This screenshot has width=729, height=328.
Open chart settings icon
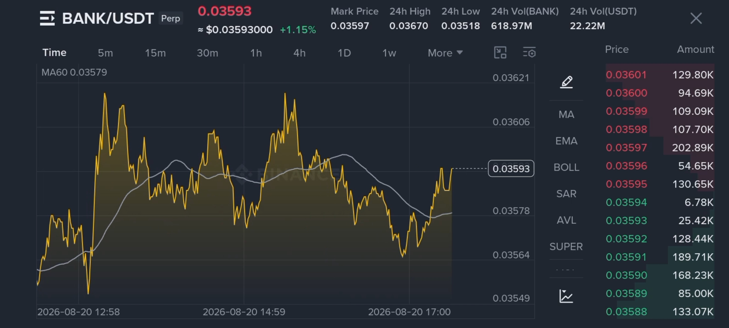tap(529, 53)
